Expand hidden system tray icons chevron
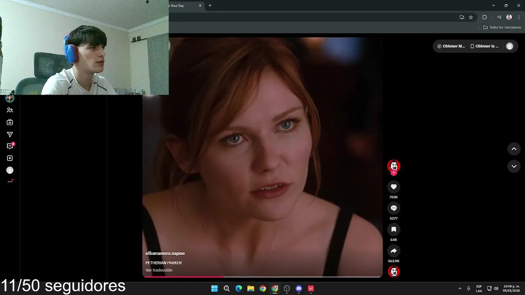 pos(460,288)
